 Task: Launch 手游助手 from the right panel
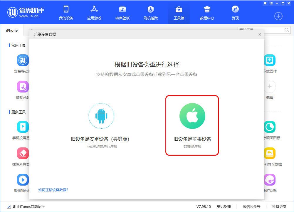pos(270,181)
